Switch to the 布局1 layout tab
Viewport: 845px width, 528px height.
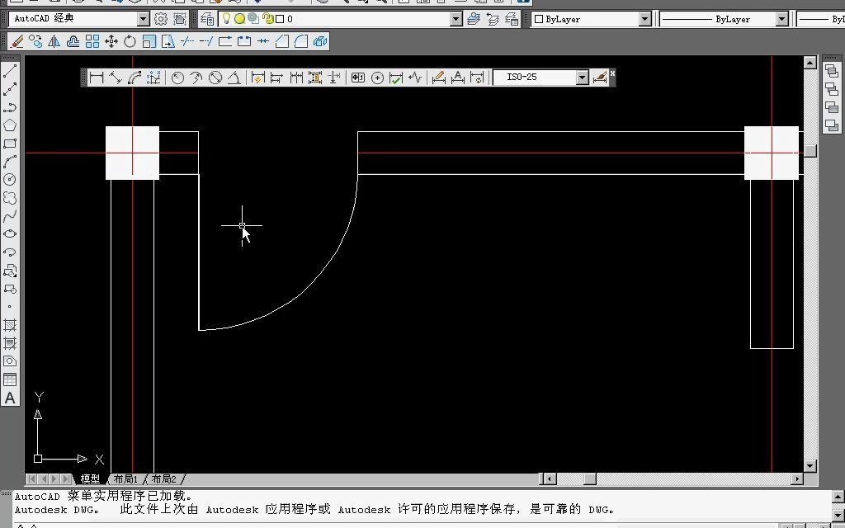pyautogui.click(x=125, y=479)
